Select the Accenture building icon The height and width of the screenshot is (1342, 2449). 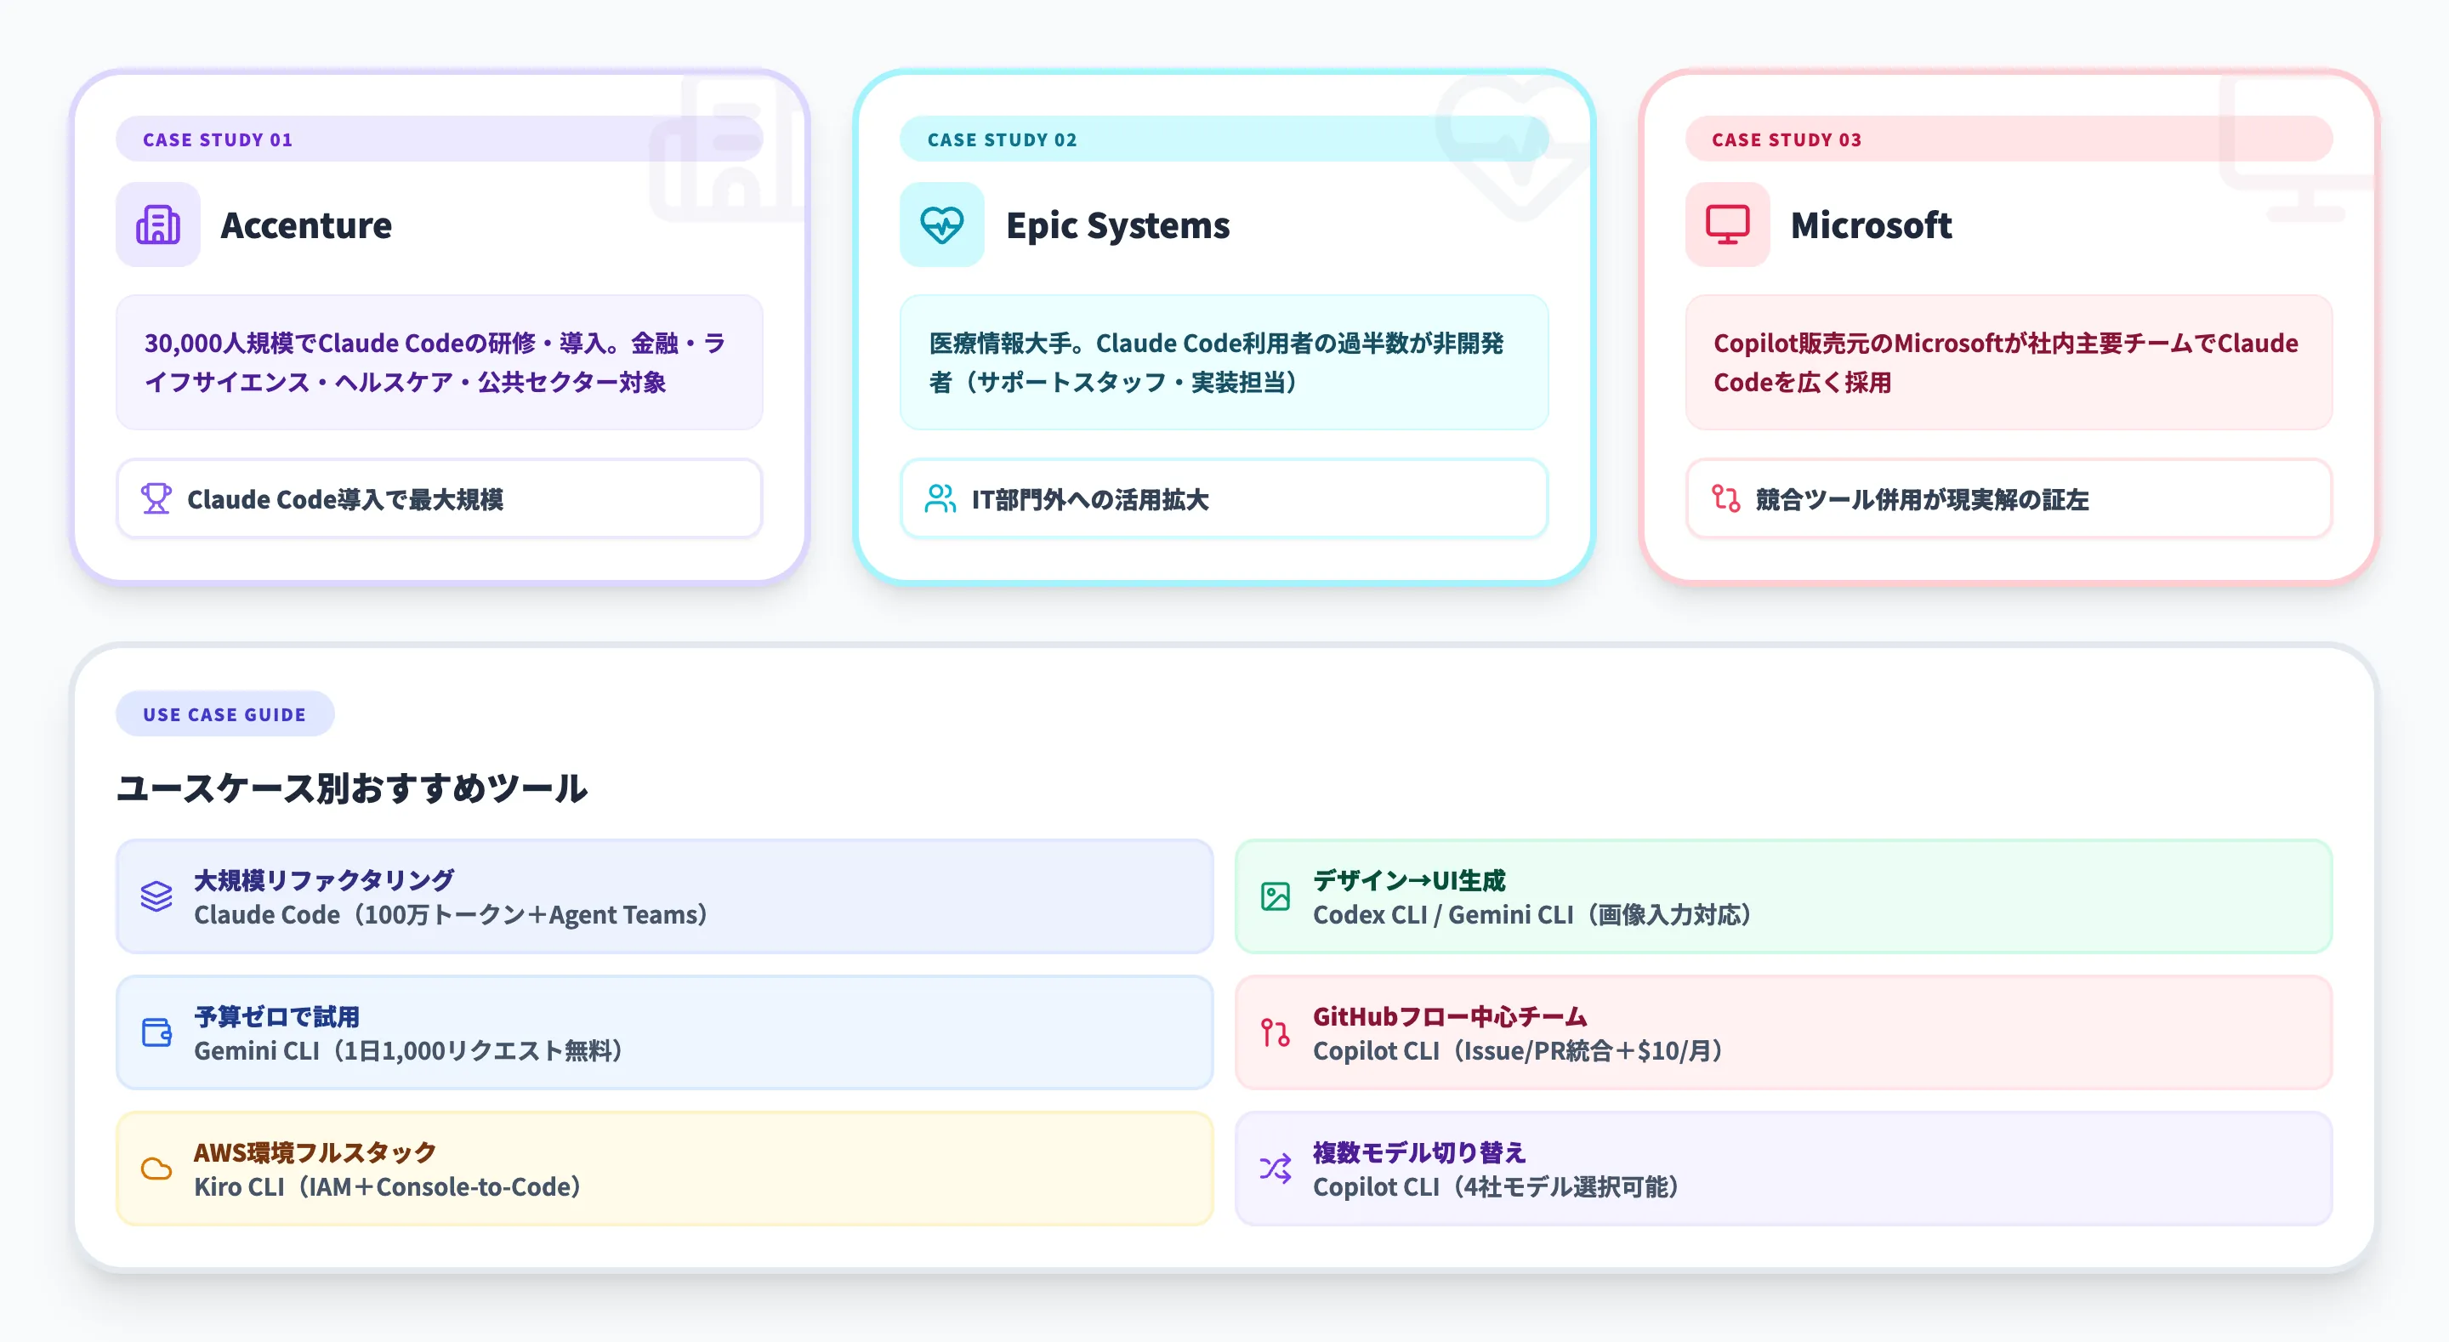[x=158, y=225]
